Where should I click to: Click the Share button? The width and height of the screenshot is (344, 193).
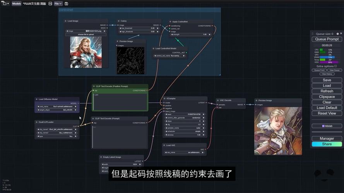click(x=327, y=144)
